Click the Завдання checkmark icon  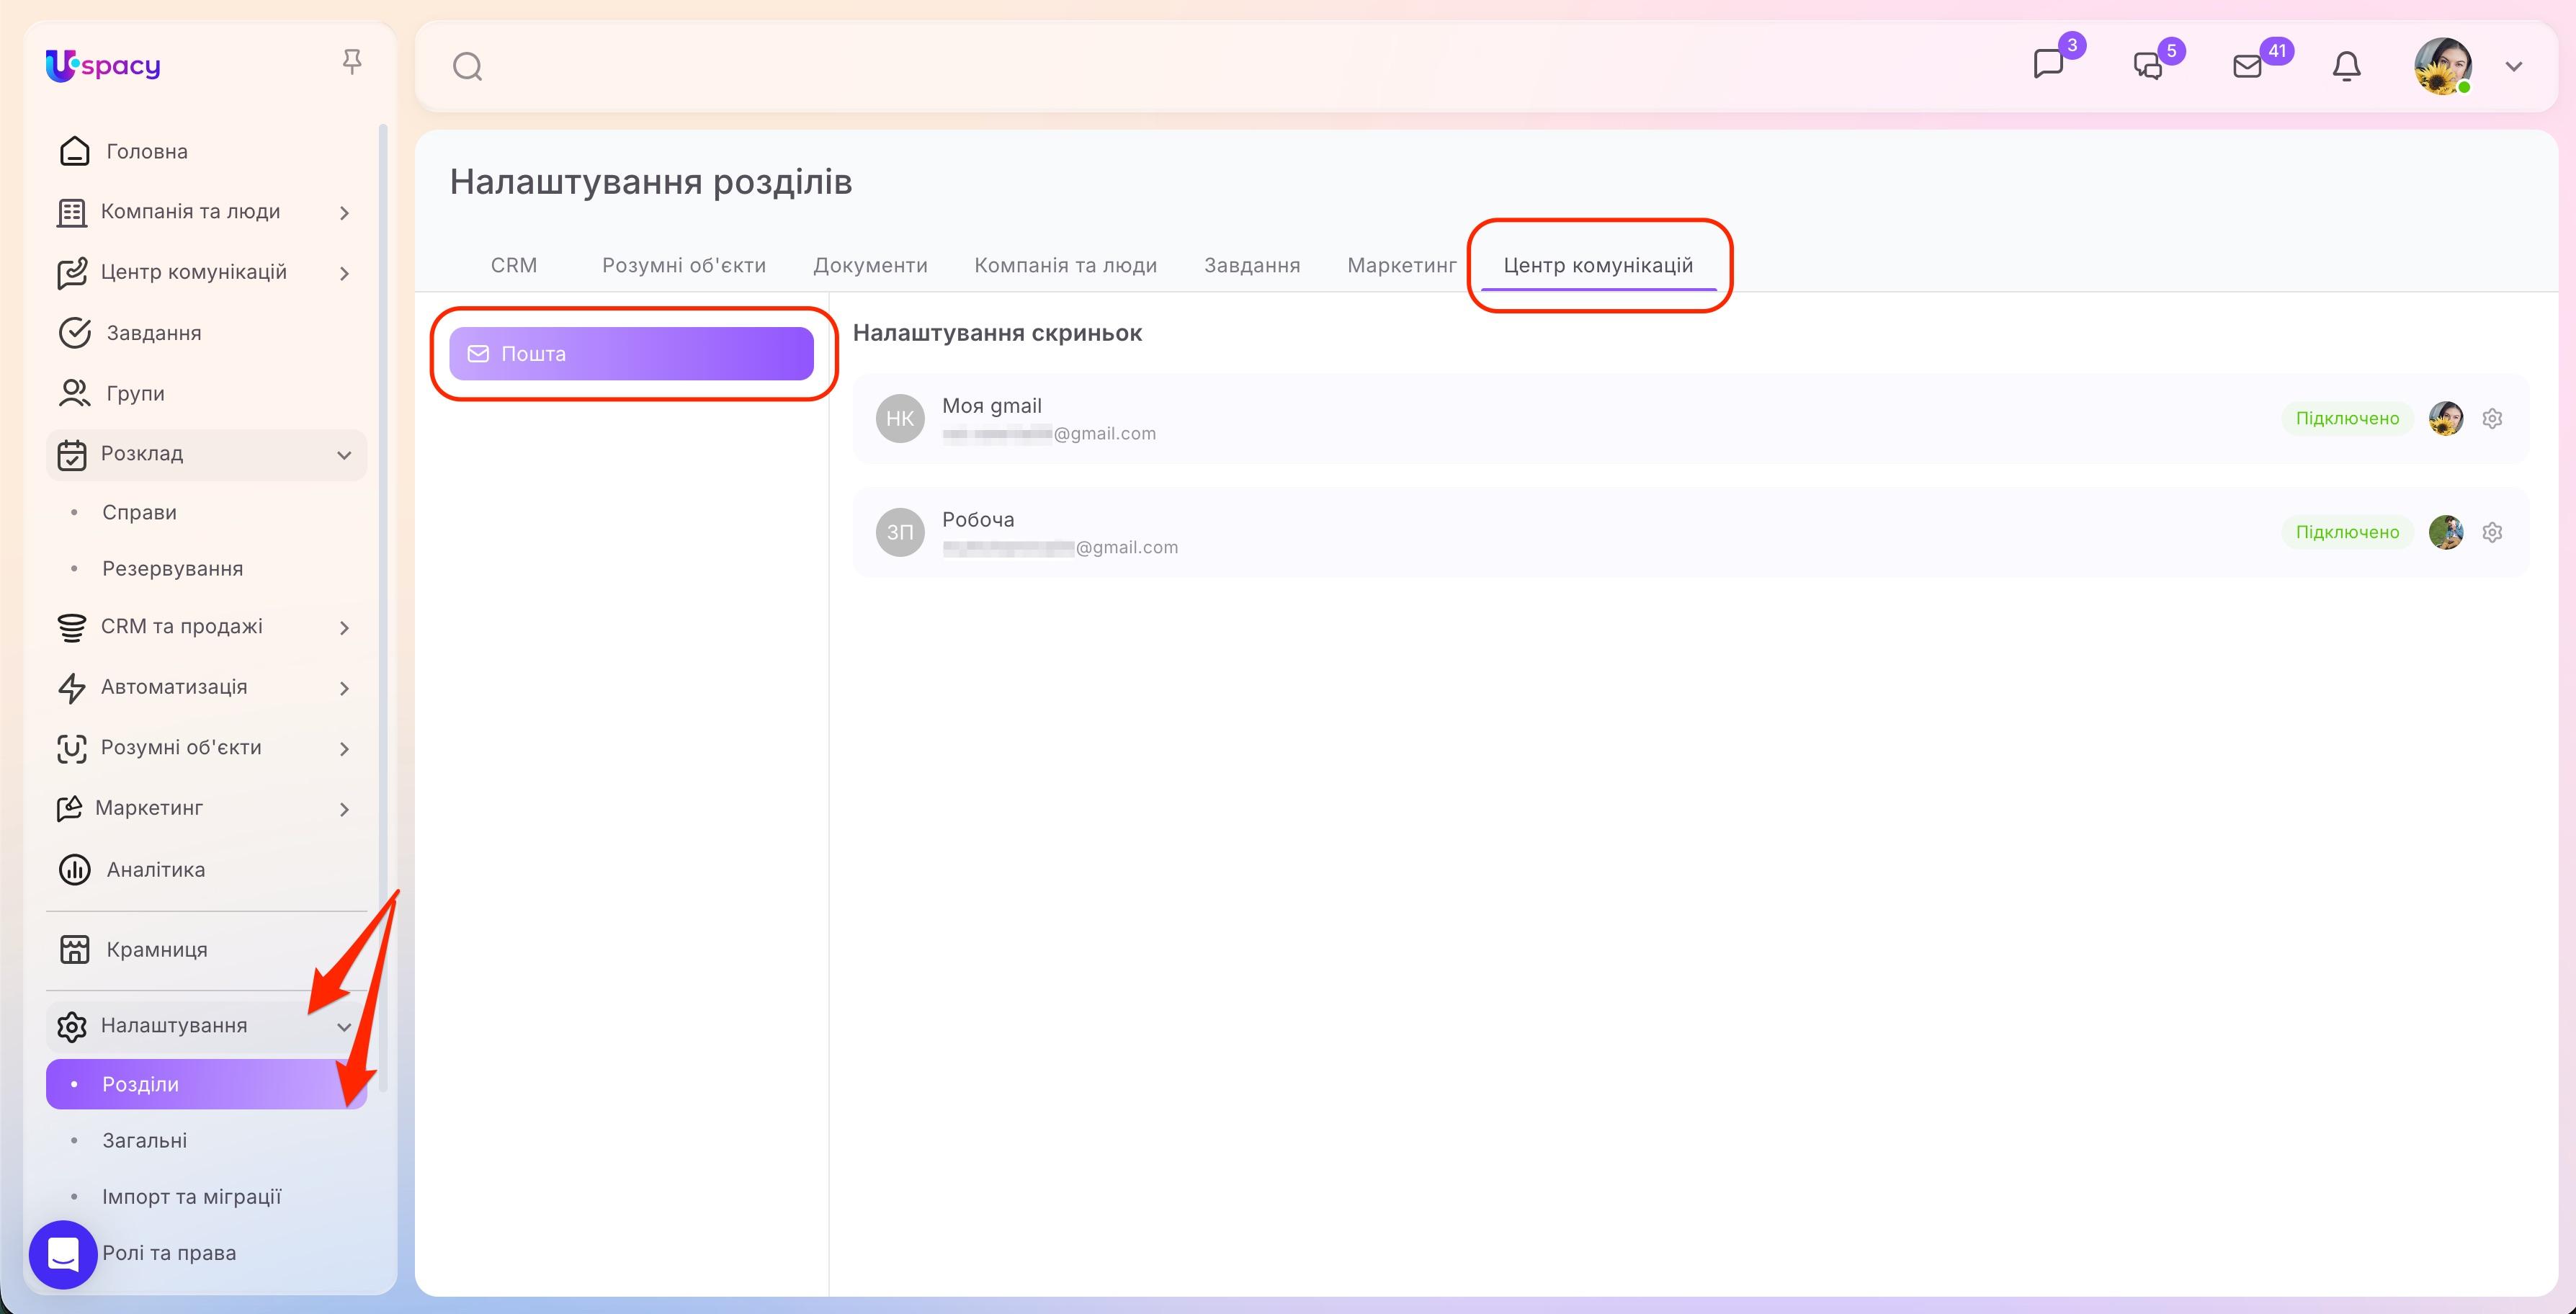(75, 333)
